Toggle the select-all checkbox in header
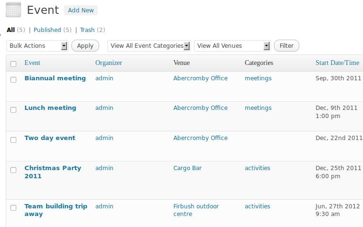363x227 pixels. pos(13,64)
